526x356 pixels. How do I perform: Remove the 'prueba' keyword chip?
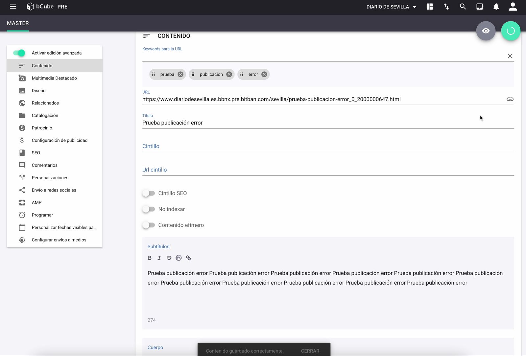pyautogui.click(x=180, y=74)
